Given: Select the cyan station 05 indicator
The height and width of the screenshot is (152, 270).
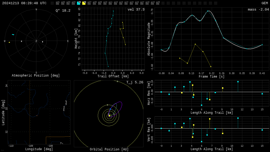Looking at the screenshot, I should 79,3.
